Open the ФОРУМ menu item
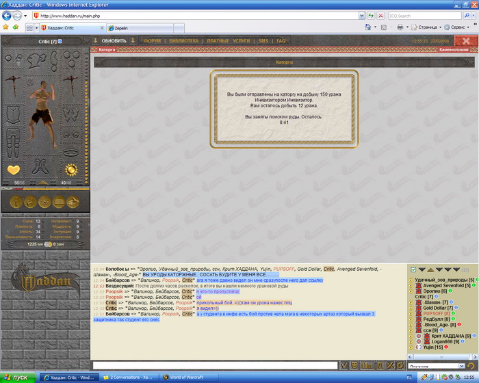The height and width of the screenshot is (383, 479). (152, 41)
